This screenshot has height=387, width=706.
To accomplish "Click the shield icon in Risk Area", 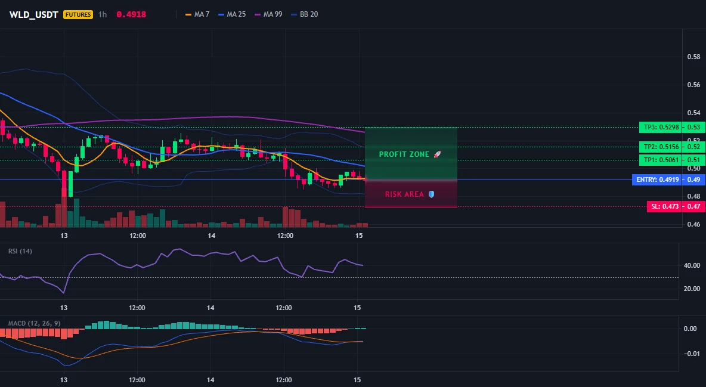I will [x=431, y=194].
